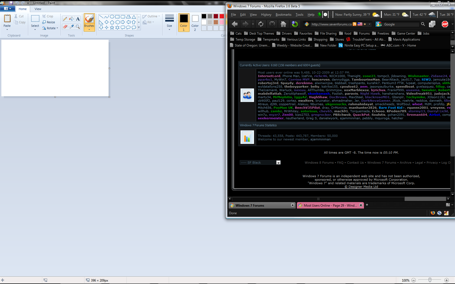Click the Paint zoom slider handle
The height and width of the screenshot is (284, 455).
430,280
